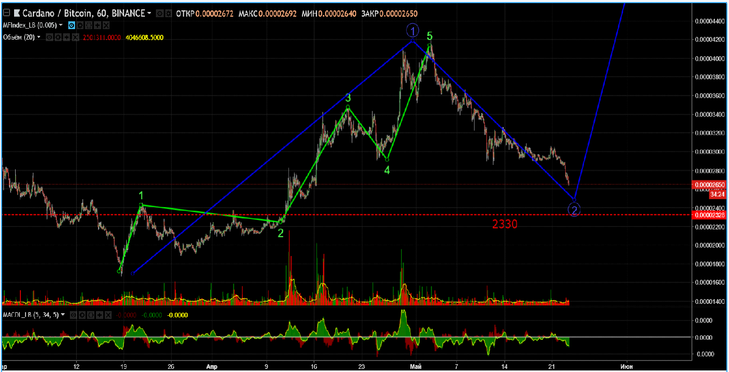729x372 pixels.
Task: Click the plus icon of MACDI_LB
Action: [99, 315]
